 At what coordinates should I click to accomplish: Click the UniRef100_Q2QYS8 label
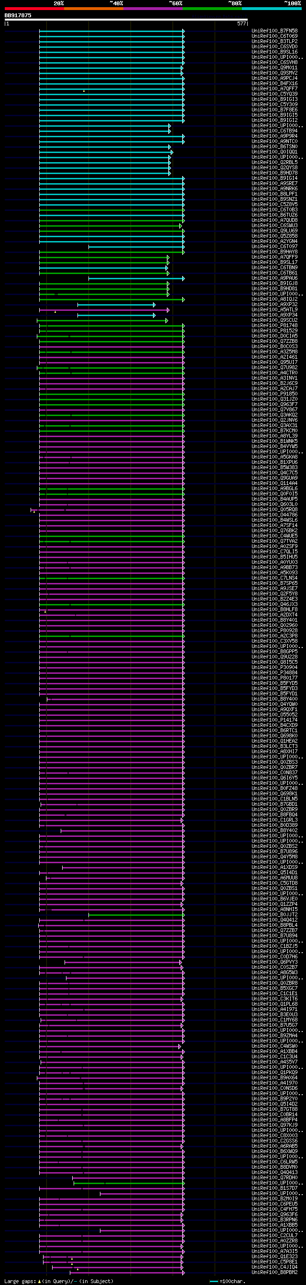274,167
